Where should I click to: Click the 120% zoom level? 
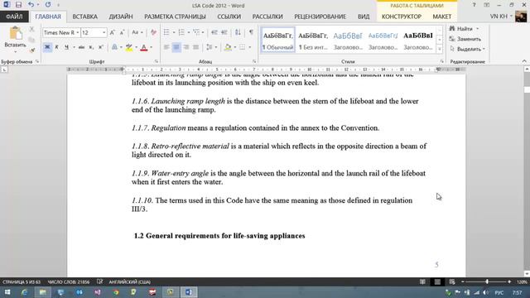522,281
